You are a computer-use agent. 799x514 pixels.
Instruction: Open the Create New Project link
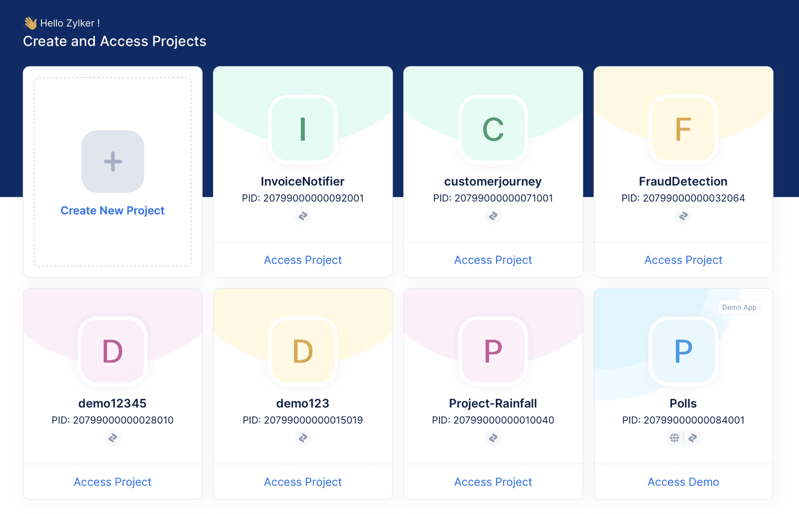113,210
